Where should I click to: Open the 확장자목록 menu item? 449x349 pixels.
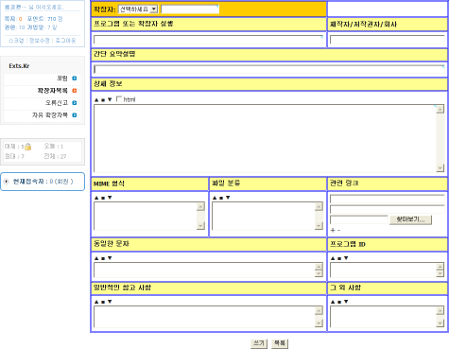53,91
